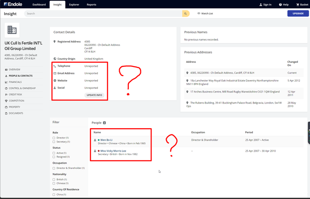Select Credit Risk in the sidebar
Image resolution: width=310 pixels, height=199 pixels.
point(15,94)
